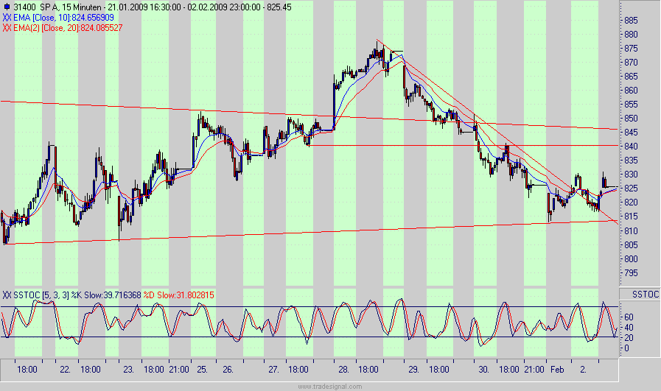The width and height of the screenshot is (661, 391).
Task: Select the chart title 31400 SP A, 15 Minuten
Action: point(57,7)
